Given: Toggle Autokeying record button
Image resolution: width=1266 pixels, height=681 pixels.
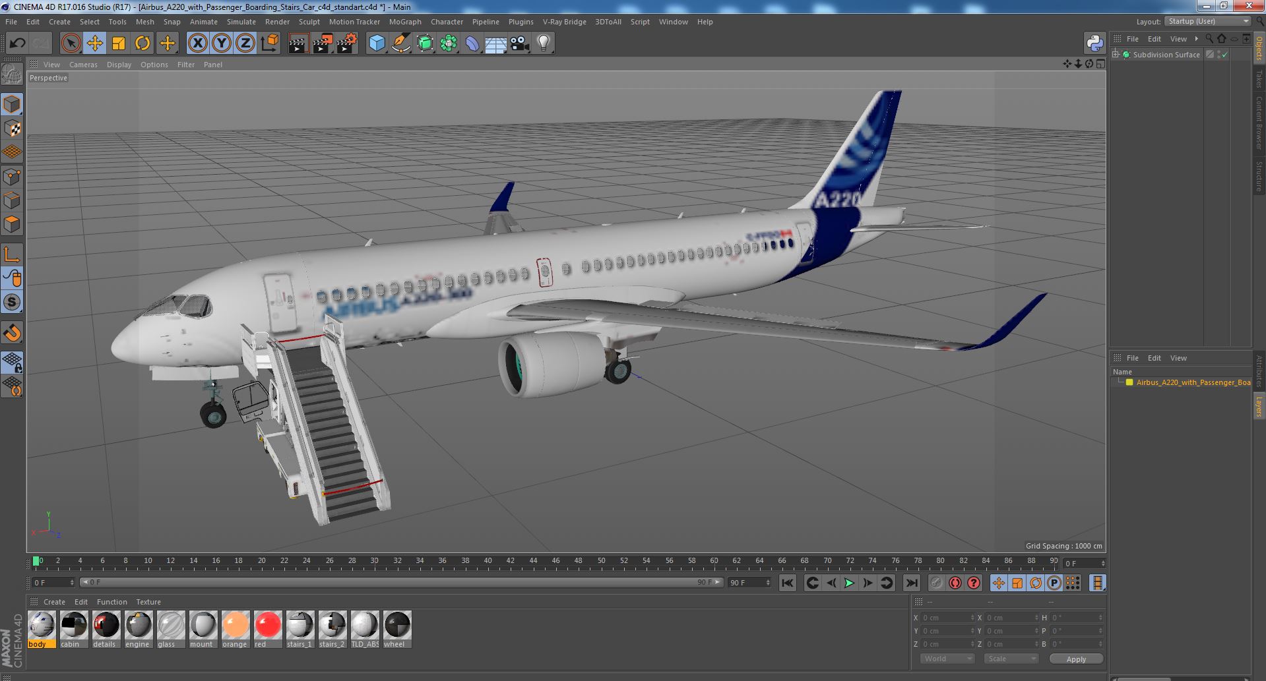Looking at the screenshot, I should point(955,583).
